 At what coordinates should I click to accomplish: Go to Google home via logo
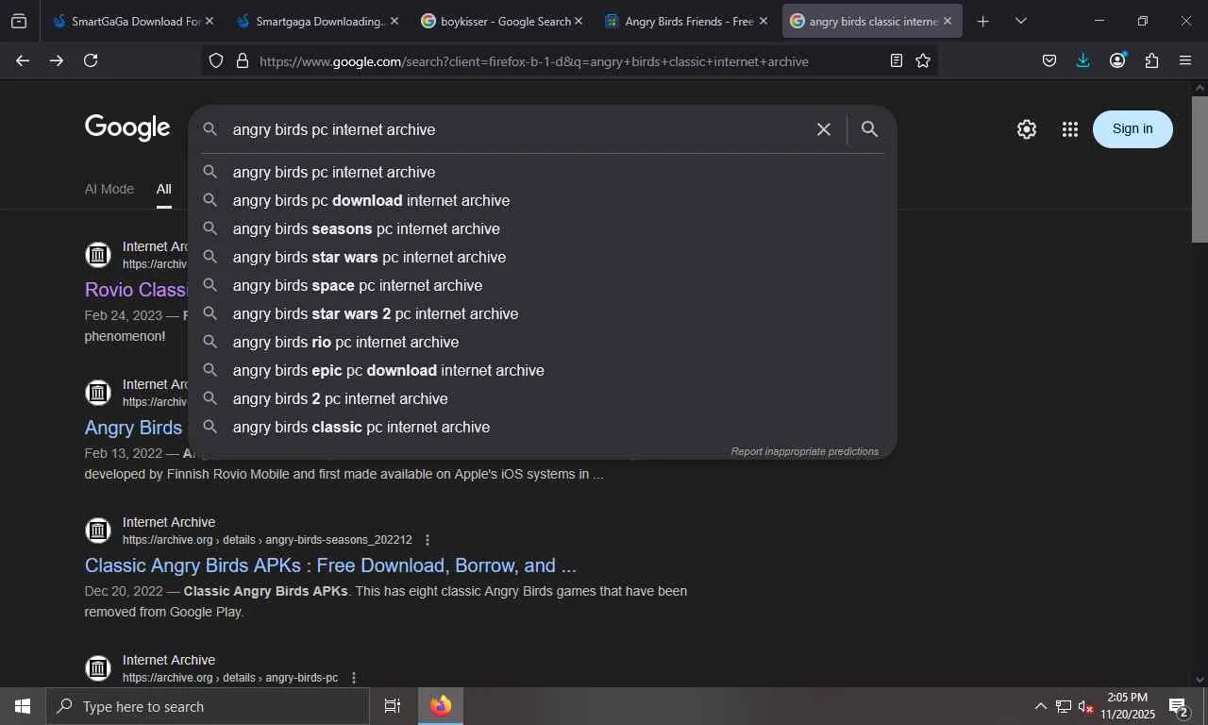[x=127, y=128]
